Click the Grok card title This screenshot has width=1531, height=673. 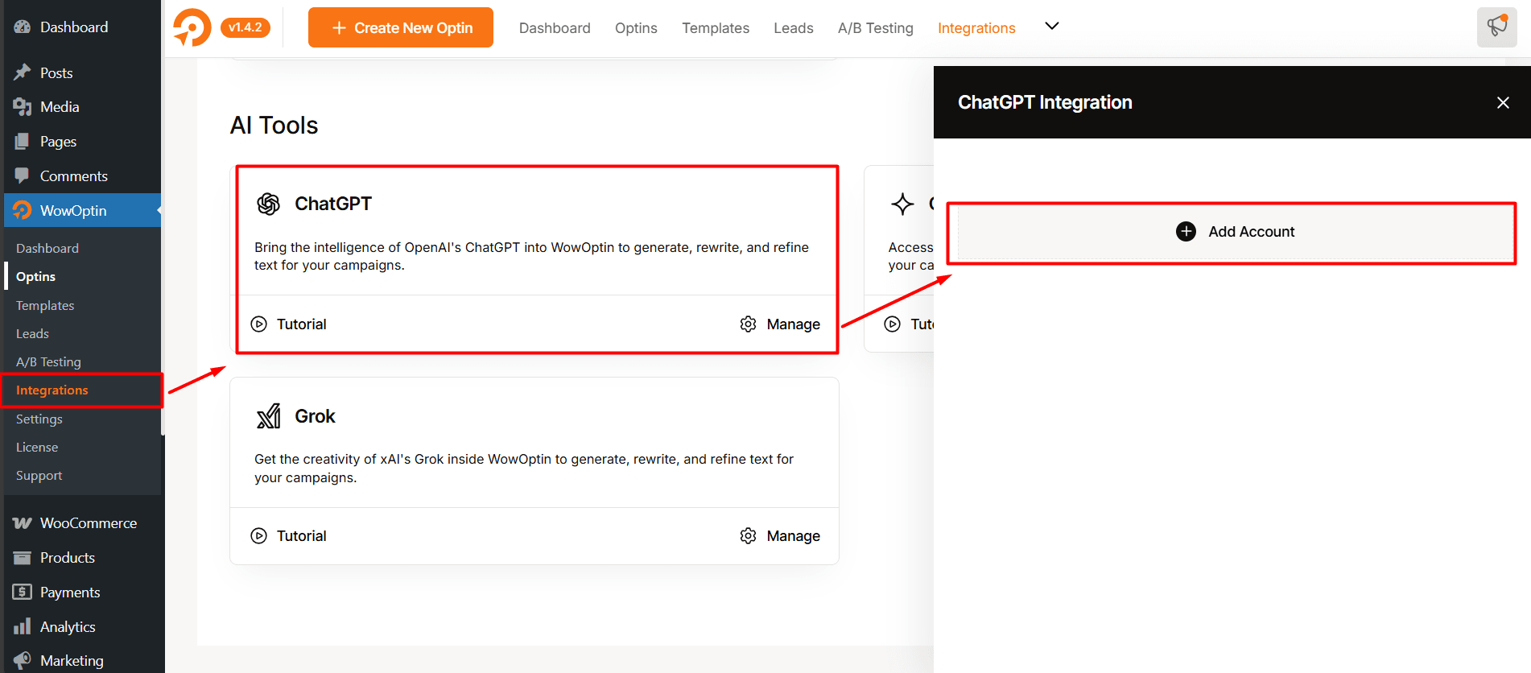pyautogui.click(x=315, y=416)
